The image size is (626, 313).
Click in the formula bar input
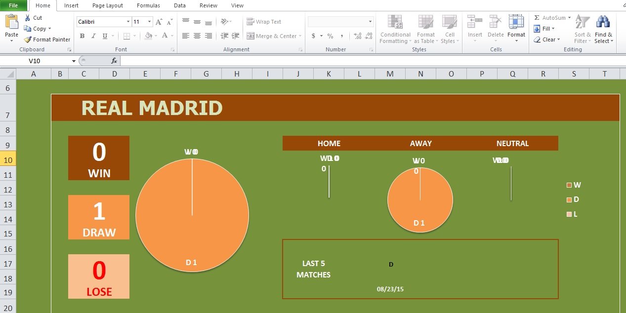click(x=373, y=61)
